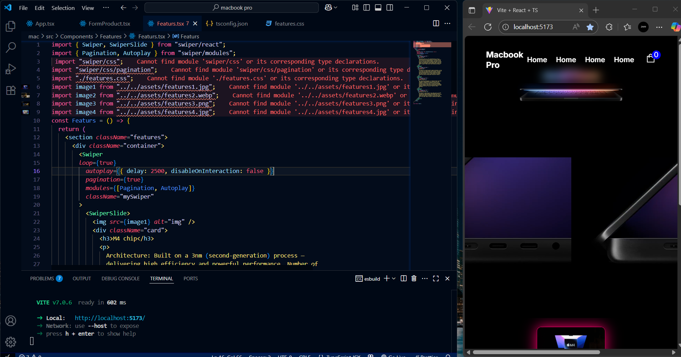Kill terminal with trash icon

pyautogui.click(x=414, y=278)
